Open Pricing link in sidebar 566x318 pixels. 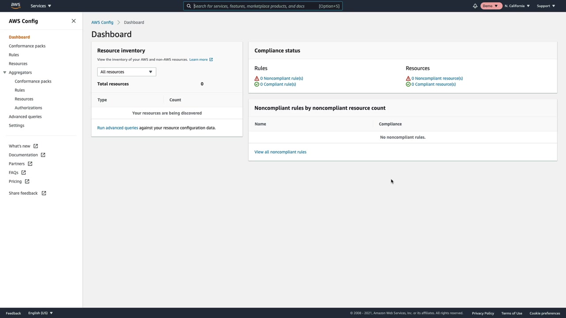(15, 182)
